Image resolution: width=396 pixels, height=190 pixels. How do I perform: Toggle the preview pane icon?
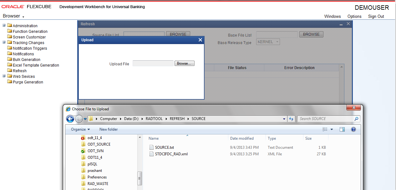(x=342, y=129)
